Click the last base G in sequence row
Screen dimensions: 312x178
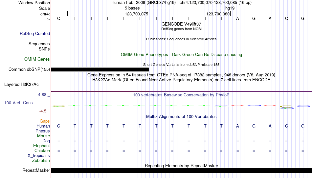click(x=303, y=18)
